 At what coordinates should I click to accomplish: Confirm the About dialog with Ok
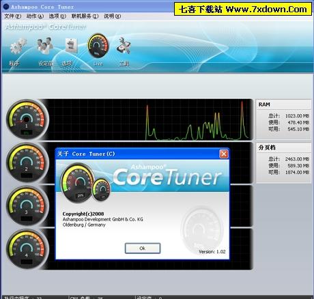click(143, 248)
